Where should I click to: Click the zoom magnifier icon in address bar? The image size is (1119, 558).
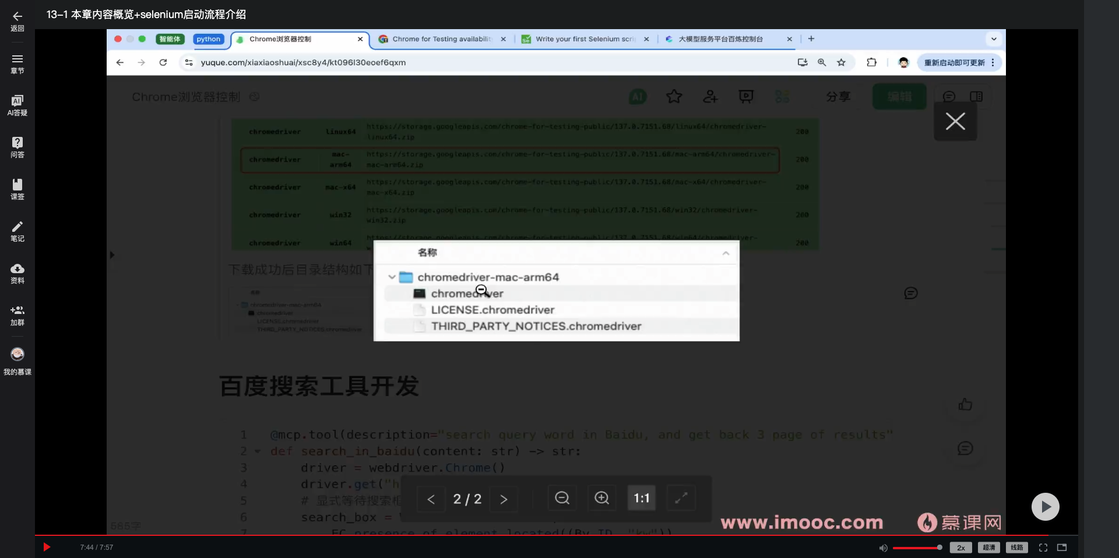tap(822, 62)
